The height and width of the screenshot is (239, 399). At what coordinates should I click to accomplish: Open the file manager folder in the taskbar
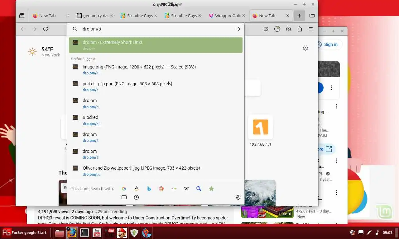pyautogui.click(x=60, y=233)
